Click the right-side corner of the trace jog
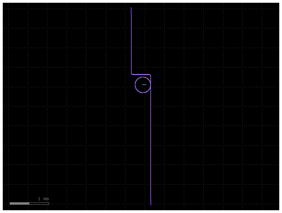This screenshot has width=282, height=213. pyautogui.click(x=151, y=75)
